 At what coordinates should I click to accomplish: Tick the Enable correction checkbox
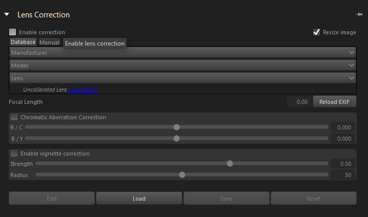pos(12,32)
